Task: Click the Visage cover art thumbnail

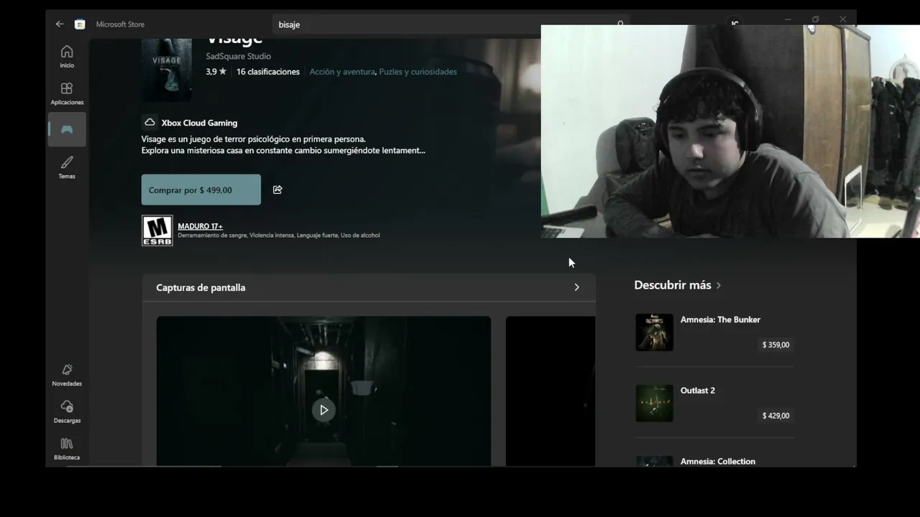Action: [x=167, y=70]
